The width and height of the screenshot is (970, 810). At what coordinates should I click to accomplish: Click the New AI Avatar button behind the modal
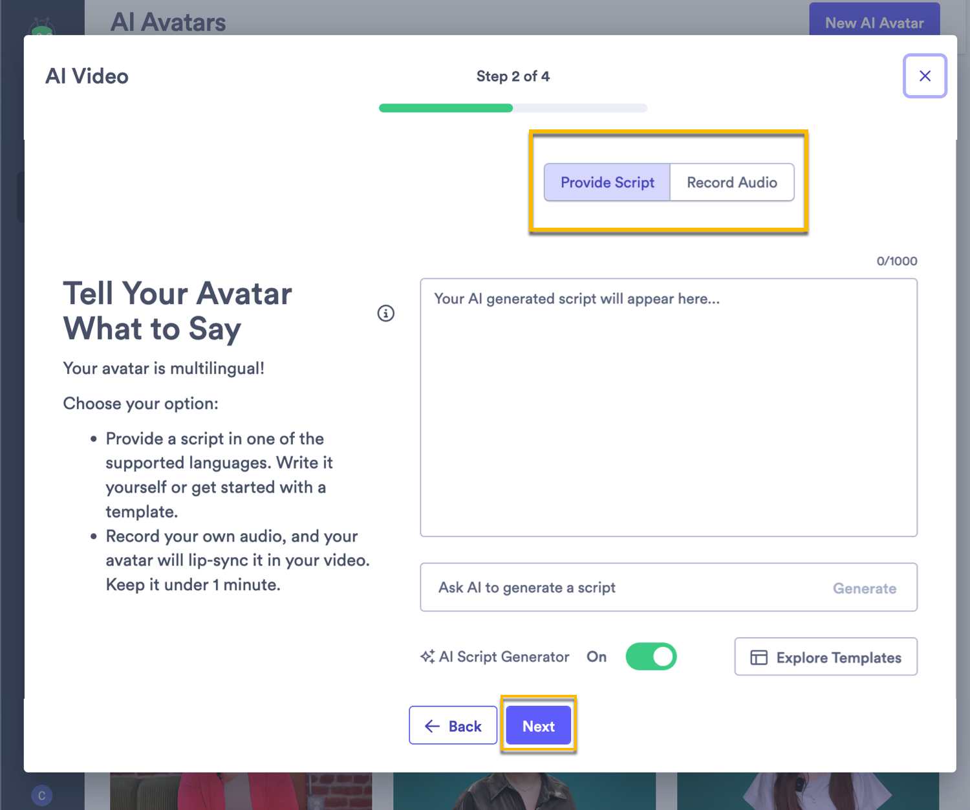coord(874,23)
